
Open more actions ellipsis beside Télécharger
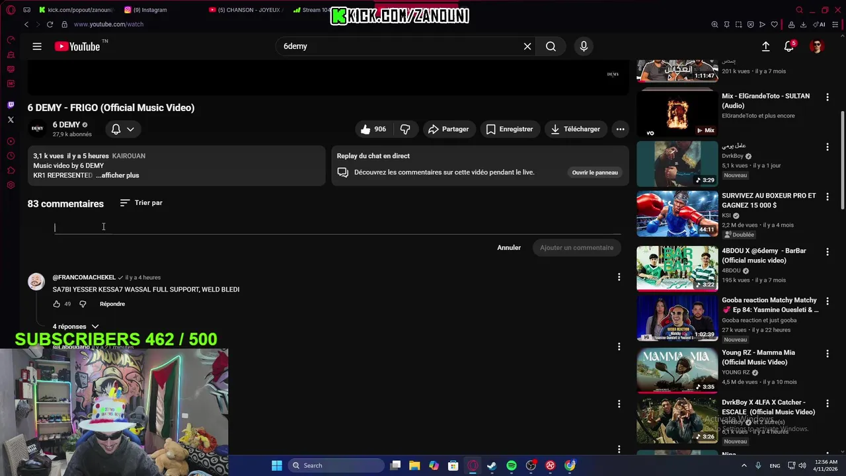coord(620,129)
